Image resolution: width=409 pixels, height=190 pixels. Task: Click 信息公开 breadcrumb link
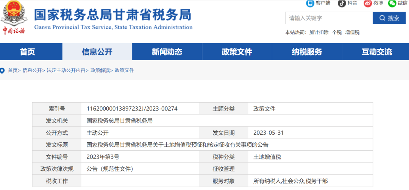pos(32,70)
